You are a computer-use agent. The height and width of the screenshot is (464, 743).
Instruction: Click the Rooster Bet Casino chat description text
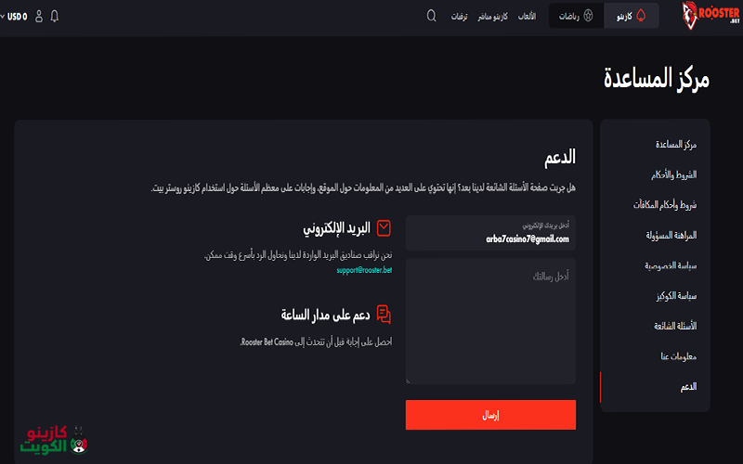point(316,342)
